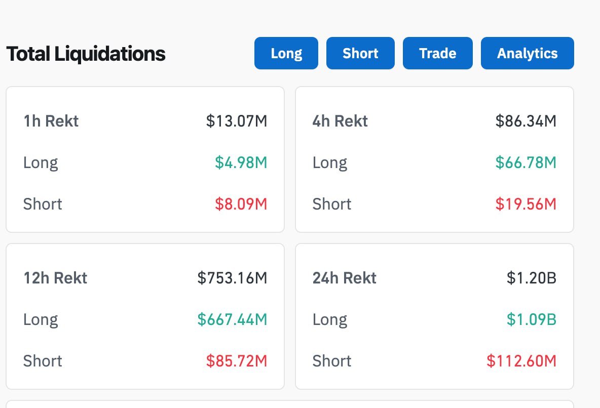This screenshot has width=600, height=408.
Task: Click the 4h Rekt total $86.34M
Action: pyautogui.click(x=526, y=121)
